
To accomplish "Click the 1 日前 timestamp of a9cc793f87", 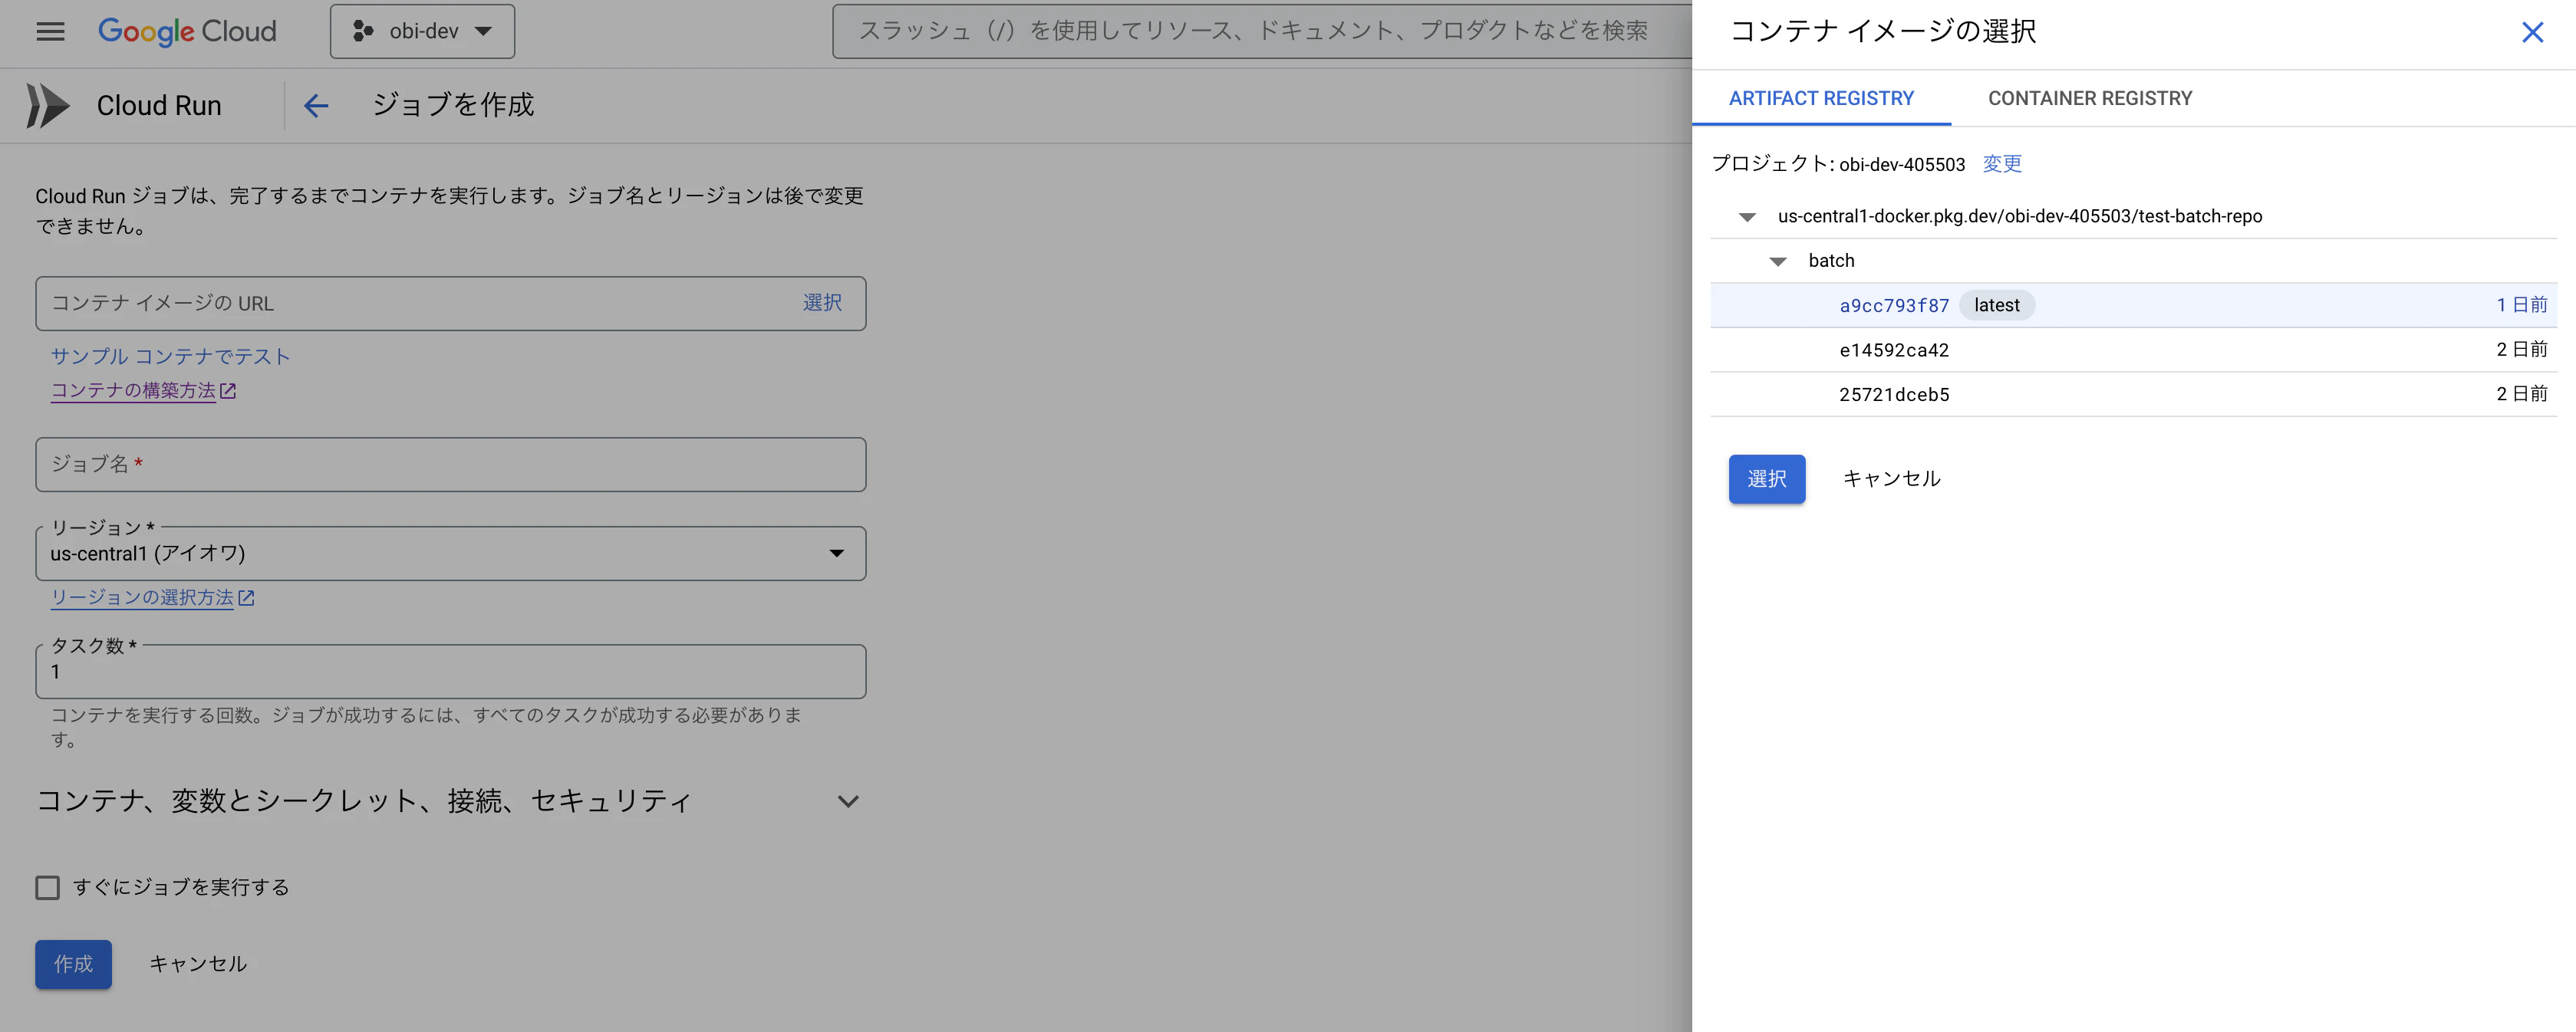I will tap(2521, 304).
